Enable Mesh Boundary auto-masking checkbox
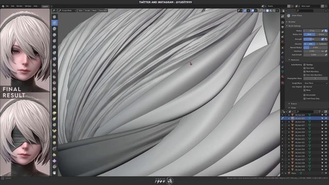Viewport: 329px width, 185px height. pyautogui.click(x=304, y=71)
